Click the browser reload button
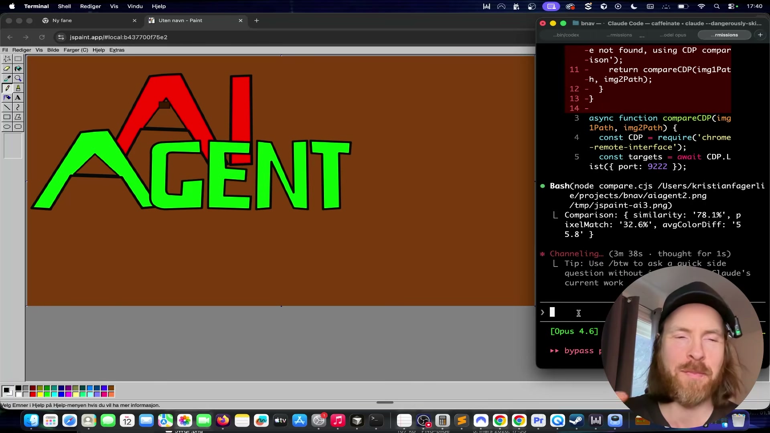This screenshot has width=770, height=433. [x=42, y=37]
